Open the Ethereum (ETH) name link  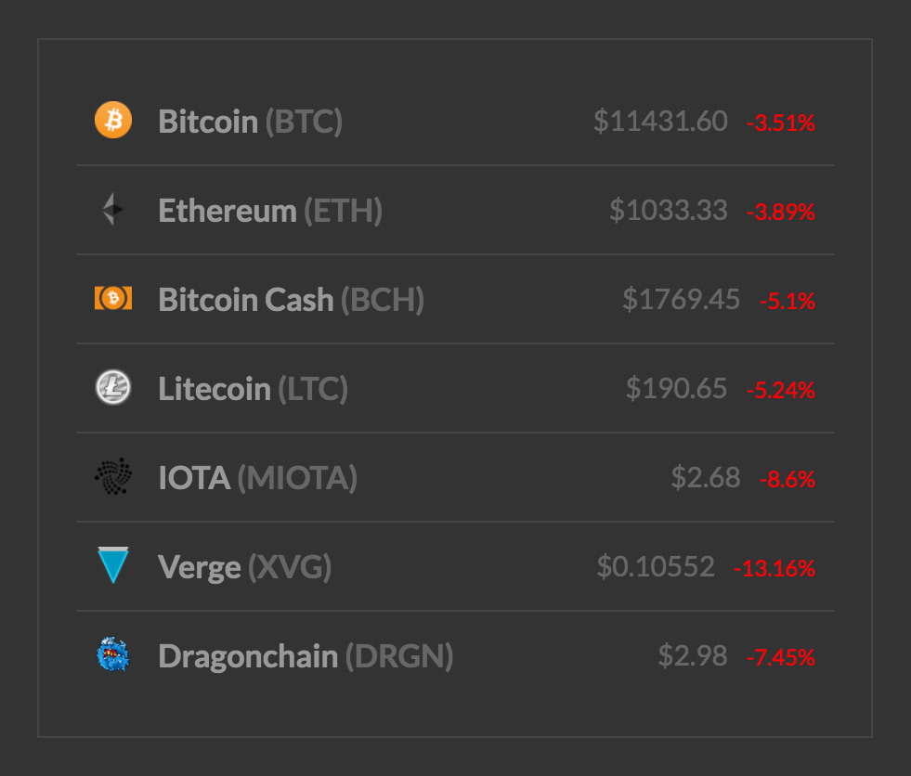[270, 211]
